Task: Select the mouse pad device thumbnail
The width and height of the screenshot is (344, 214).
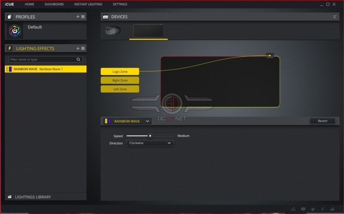Action: (x=148, y=31)
